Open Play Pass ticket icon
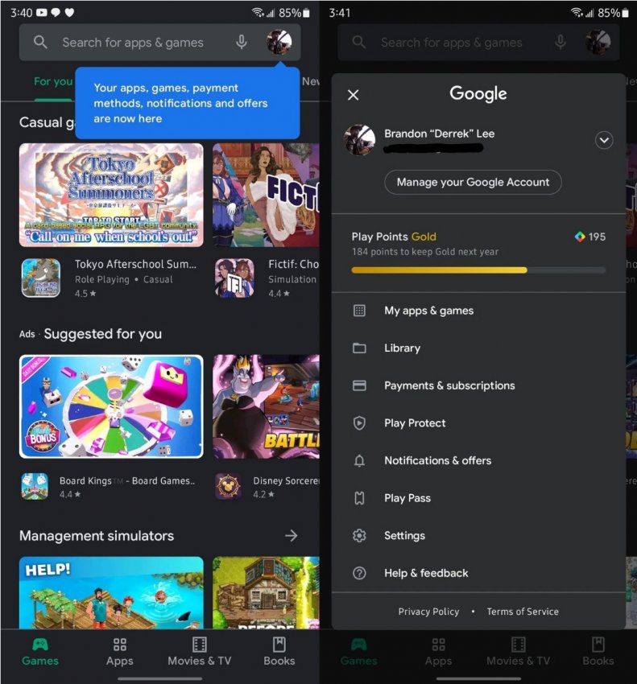The height and width of the screenshot is (684, 637). (360, 498)
